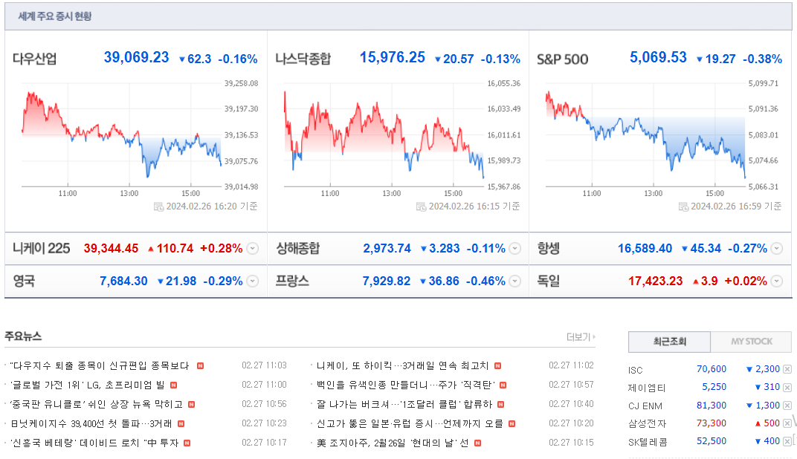This screenshot has width=797, height=459.
Task: Click the 나스닥종합 intraday chart
Action: pos(384,134)
